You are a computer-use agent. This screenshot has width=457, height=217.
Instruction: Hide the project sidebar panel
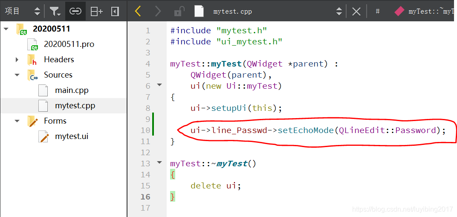tap(115, 12)
